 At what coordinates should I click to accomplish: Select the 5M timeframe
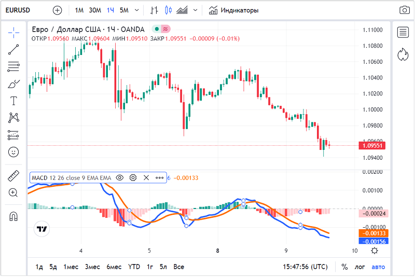[124, 10]
